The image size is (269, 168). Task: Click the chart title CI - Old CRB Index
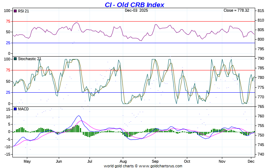tap(134, 5)
